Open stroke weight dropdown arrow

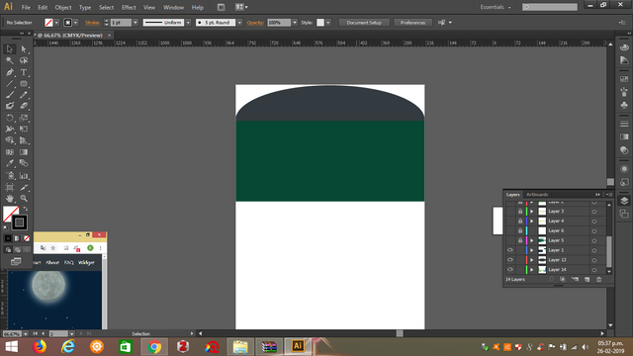(x=136, y=23)
